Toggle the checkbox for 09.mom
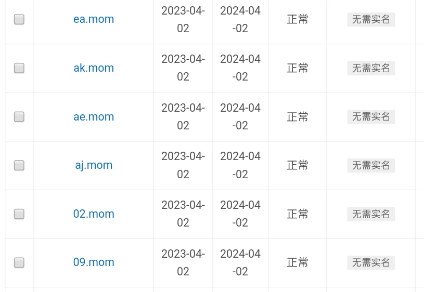This screenshot has width=424, height=292. (x=19, y=262)
